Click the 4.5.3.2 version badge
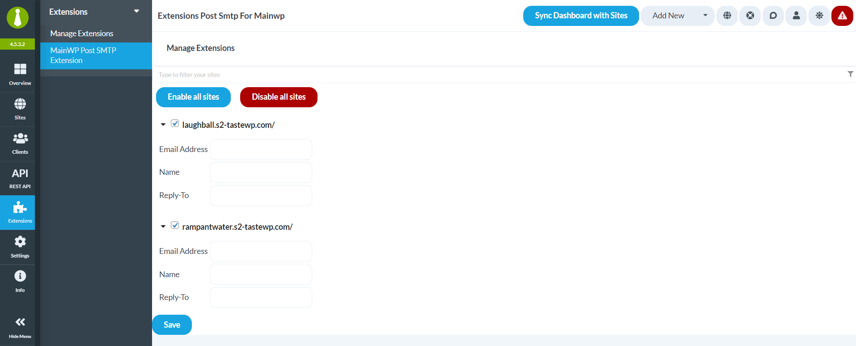The width and height of the screenshot is (856, 346). pos(17,44)
